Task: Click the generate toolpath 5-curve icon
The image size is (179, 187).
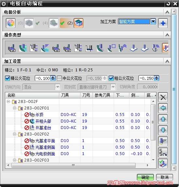Action: 163,152
